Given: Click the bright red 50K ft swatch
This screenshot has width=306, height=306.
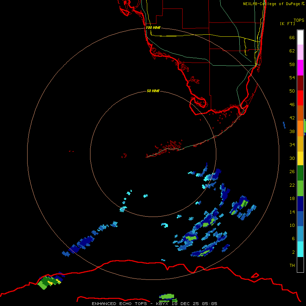Looking at the screenshot, I should (x=300, y=98).
